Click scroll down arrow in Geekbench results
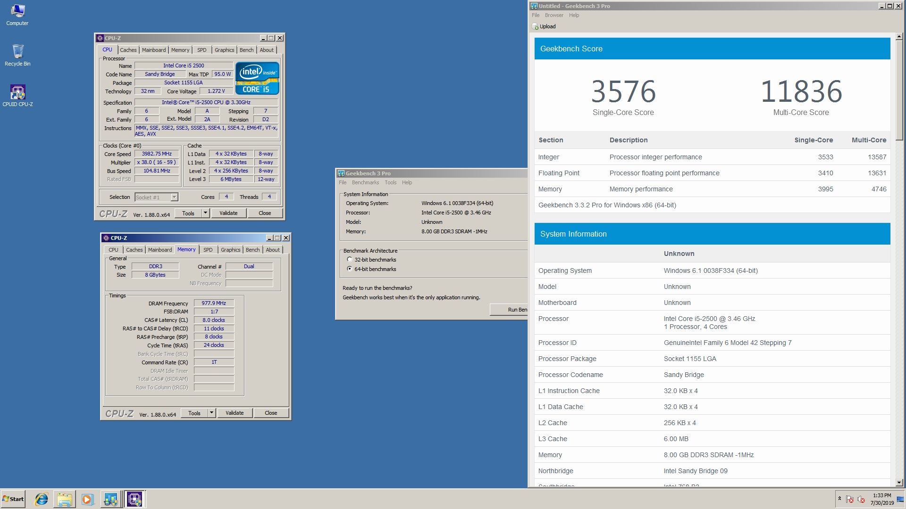906x509 pixels. pos(899,483)
